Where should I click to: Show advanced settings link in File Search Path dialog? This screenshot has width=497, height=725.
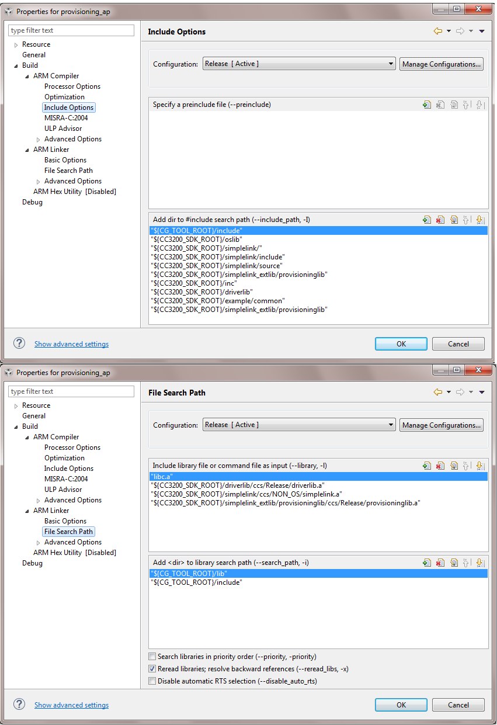[x=71, y=705]
